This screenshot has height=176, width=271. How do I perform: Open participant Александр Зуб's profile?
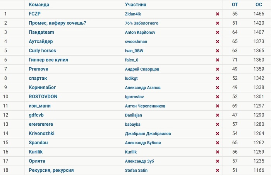139,161
